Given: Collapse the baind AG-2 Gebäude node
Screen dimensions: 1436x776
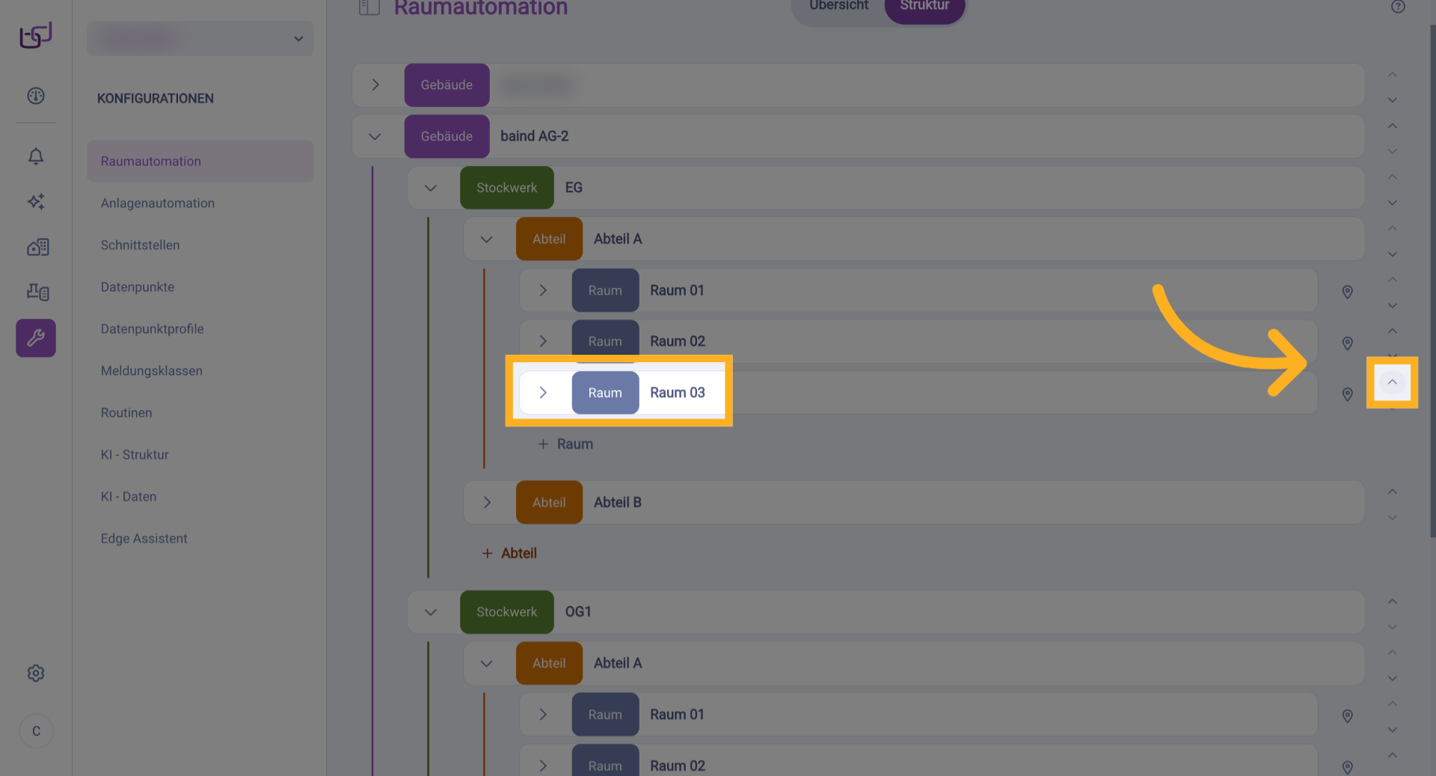Looking at the screenshot, I should pos(375,137).
